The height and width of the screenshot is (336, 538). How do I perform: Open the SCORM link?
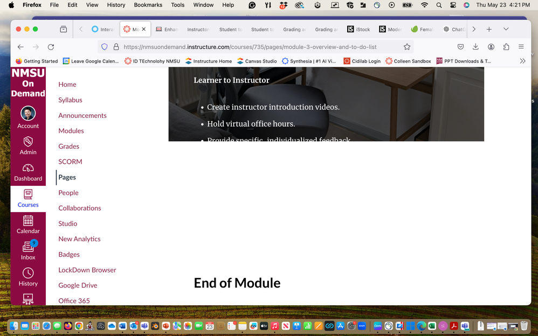[x=70, y=162]
